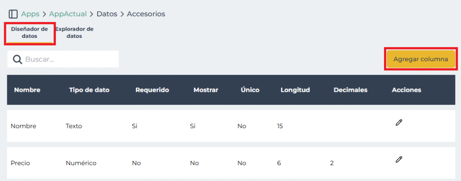
Task: Click the Datos breadcrumb item
Action: click(x=107, y=14)
